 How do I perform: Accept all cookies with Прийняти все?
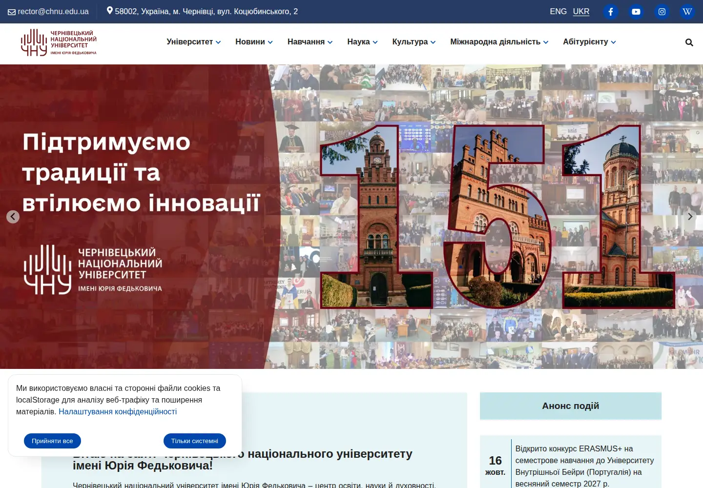coord(52,441)
